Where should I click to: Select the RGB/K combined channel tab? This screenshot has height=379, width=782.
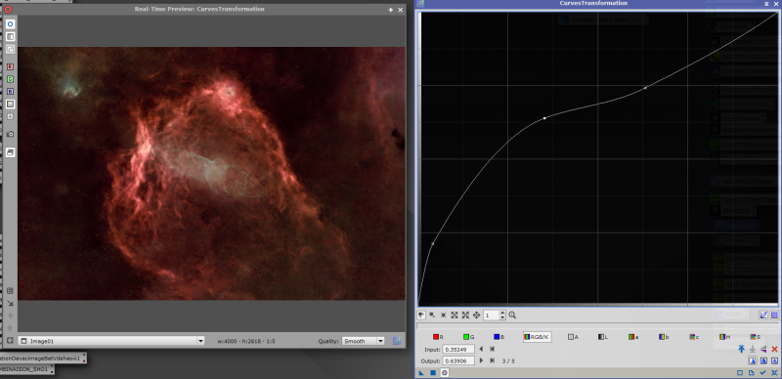pyautogui.click(x=537, y=337)
